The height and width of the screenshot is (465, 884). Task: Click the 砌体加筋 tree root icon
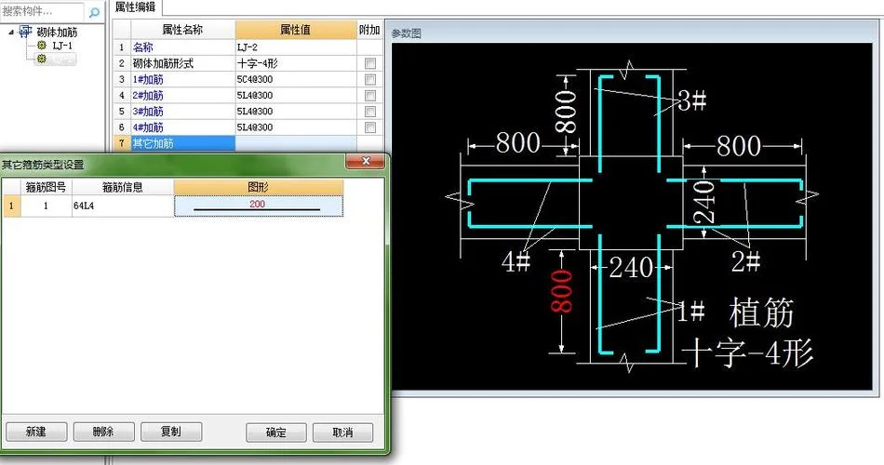[25, 32]
